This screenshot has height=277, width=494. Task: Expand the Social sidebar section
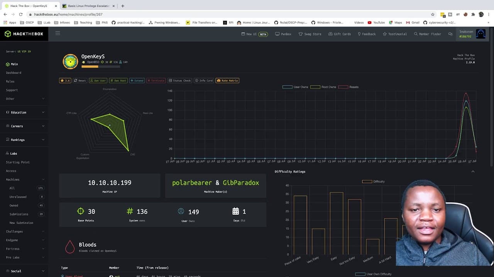pyautogui.click(x=25, y=271)
